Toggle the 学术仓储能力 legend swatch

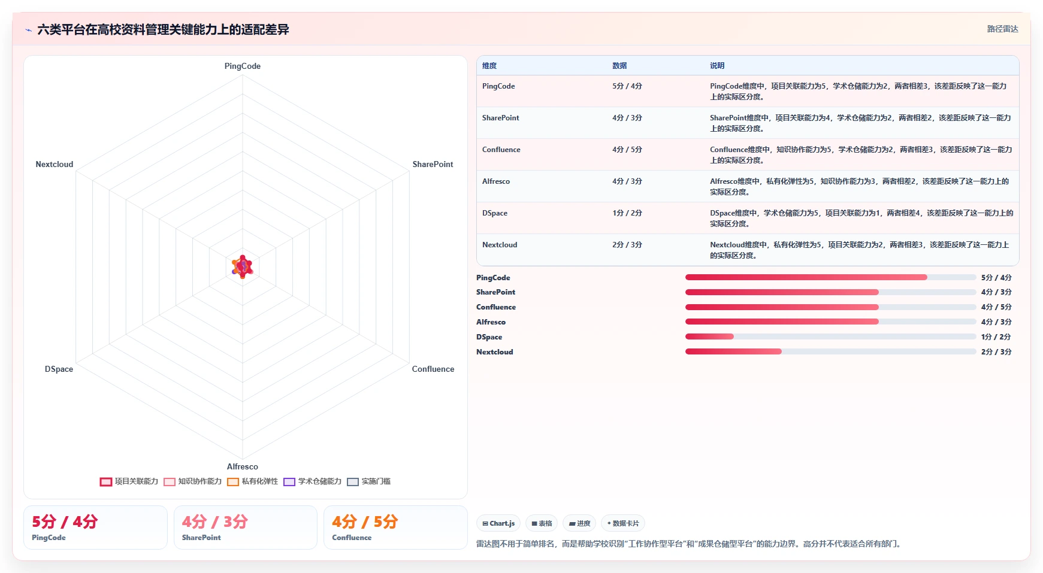click(x=289, y=482)
